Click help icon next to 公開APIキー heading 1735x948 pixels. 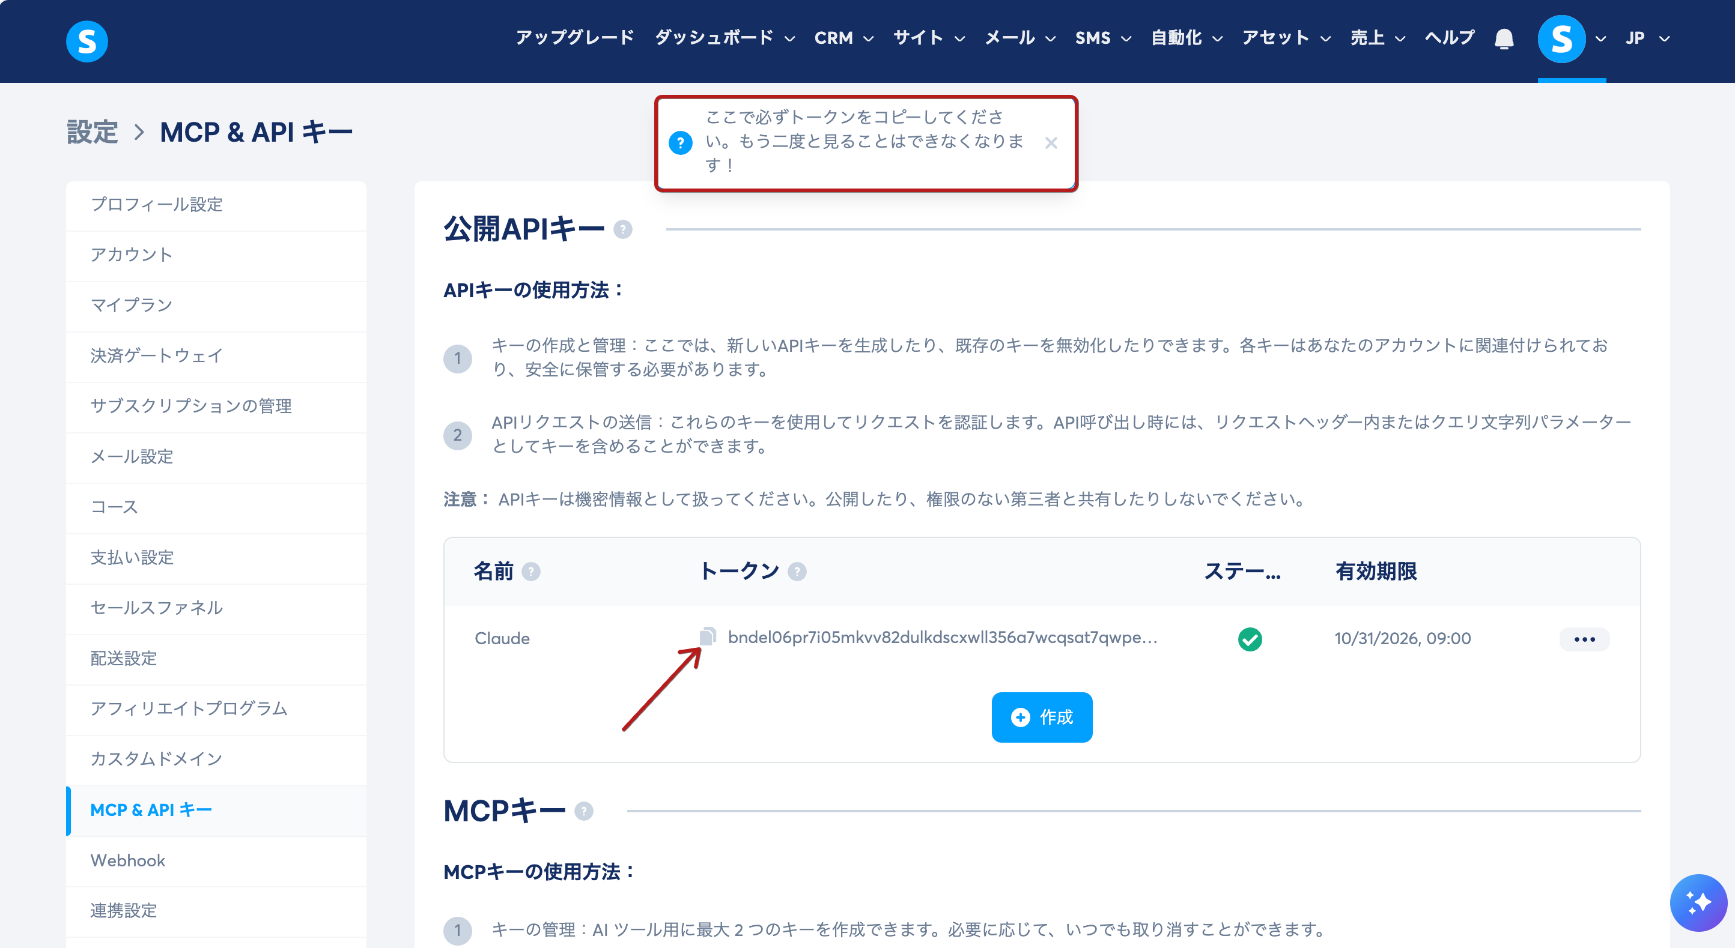pyautogui.click(x=623, y=231)
